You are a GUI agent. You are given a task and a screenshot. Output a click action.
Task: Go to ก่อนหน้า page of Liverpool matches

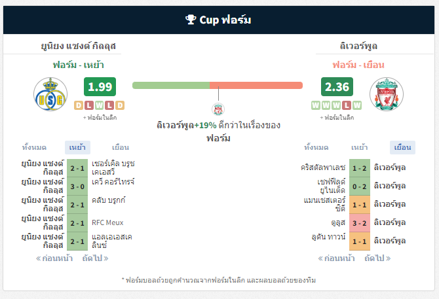tap(337, 258)
